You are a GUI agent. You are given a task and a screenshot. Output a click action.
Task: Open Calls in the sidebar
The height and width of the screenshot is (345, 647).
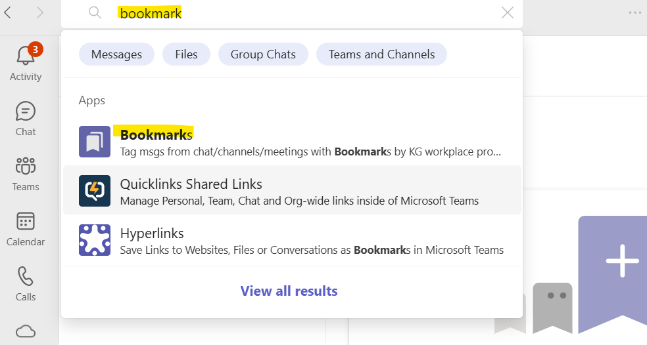click(x=26, y=284)
